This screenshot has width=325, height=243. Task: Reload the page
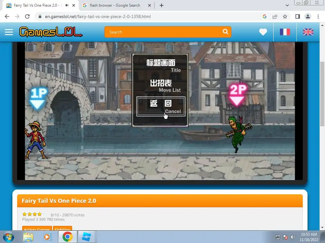tap(27, 16)
